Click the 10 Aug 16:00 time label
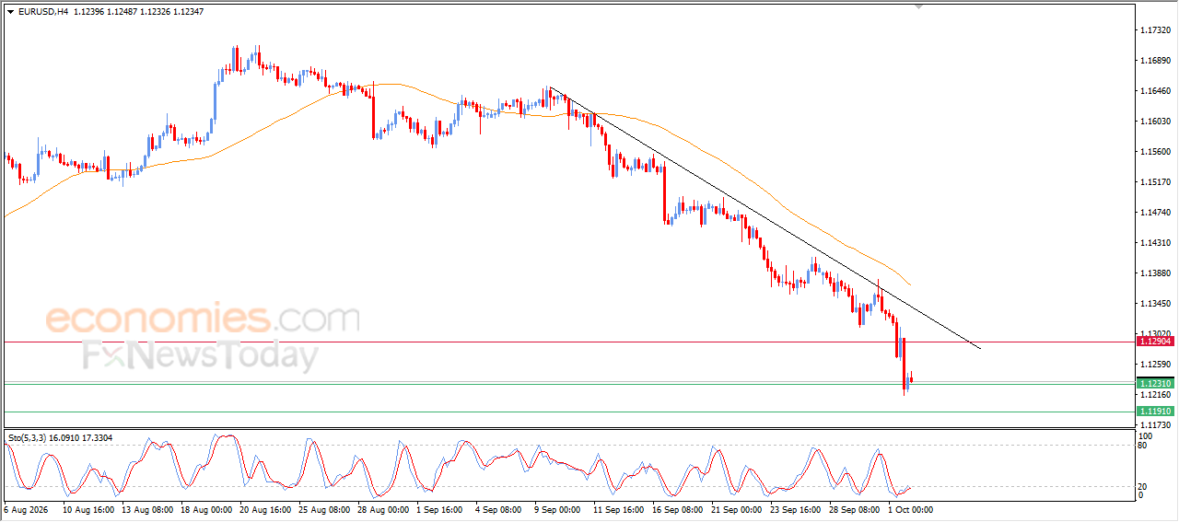The height and width of the screenshot is (522, 1179). [x=90, y=508]
